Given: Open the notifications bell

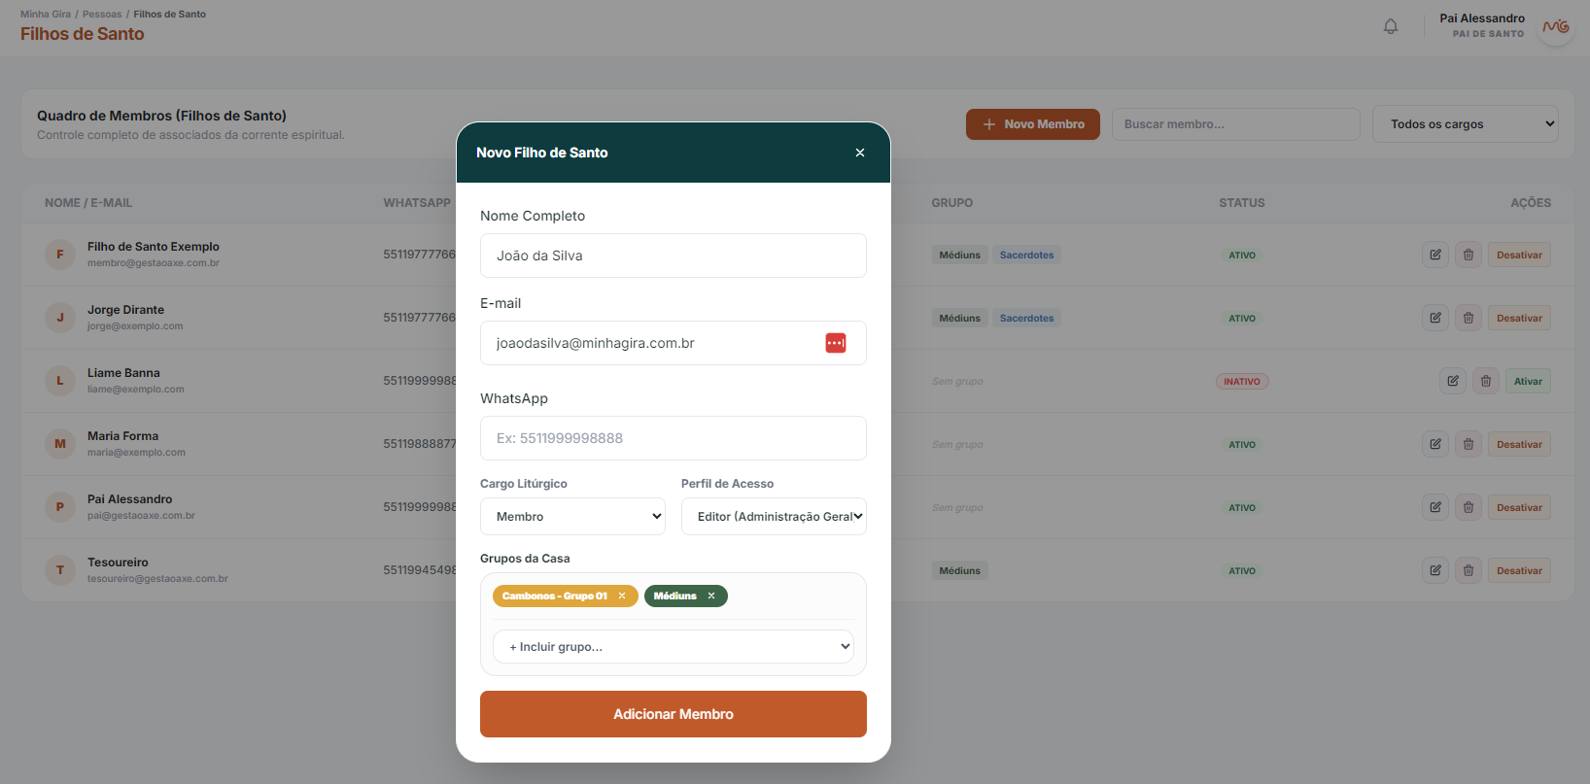Looking at the screenshot, I should (x=1391, y=26).
